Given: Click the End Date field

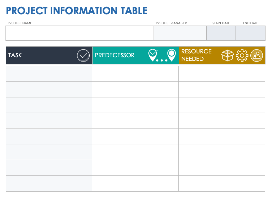Looking at the screenshot, I should tap(250, 33).
